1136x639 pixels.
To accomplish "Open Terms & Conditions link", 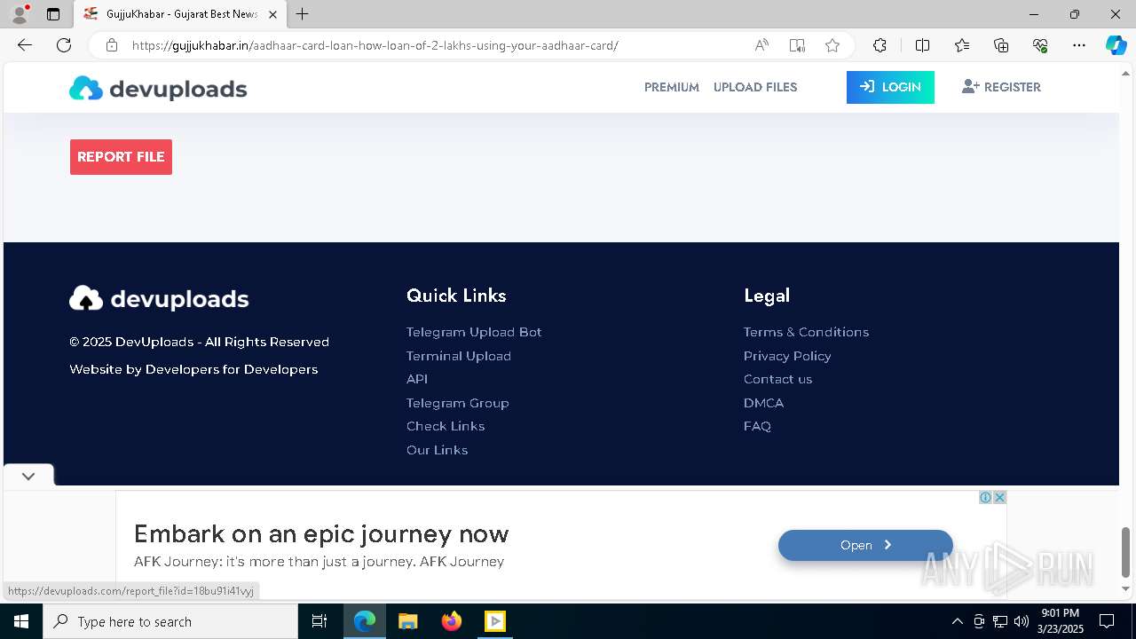I will point(806,332).
